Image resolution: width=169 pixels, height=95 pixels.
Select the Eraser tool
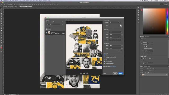click(x=1, y=27)
